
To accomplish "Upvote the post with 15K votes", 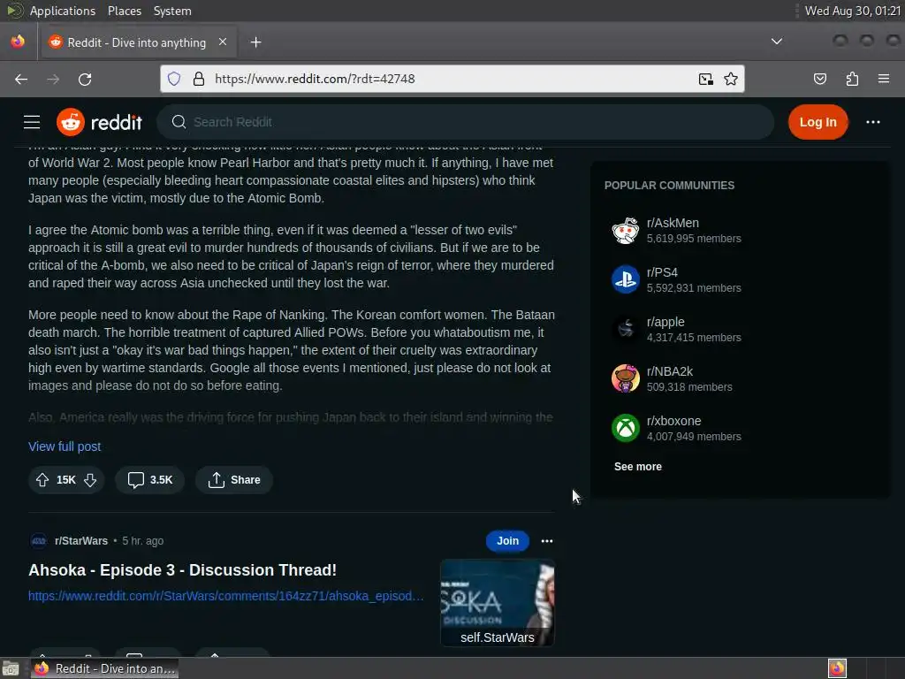I will (42, 480).
